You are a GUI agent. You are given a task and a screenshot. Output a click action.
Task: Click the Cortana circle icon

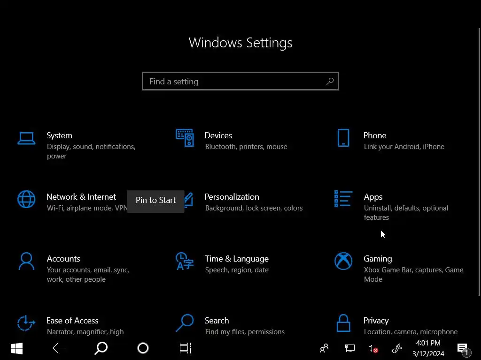[143, 348]
